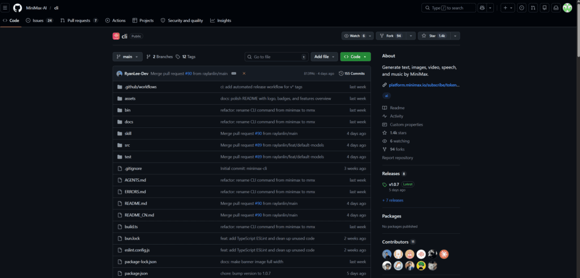Screen dimensions: 580x278
Task: Expand the Copilot dropdown arrow in header
Action: tap(490, 8)
